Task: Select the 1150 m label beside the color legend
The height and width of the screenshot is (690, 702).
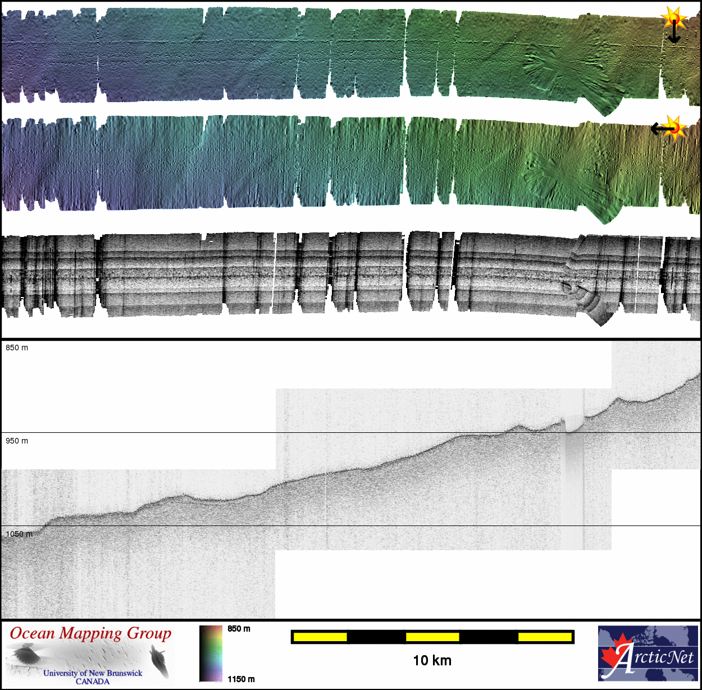Action: [x=241, y=679]
